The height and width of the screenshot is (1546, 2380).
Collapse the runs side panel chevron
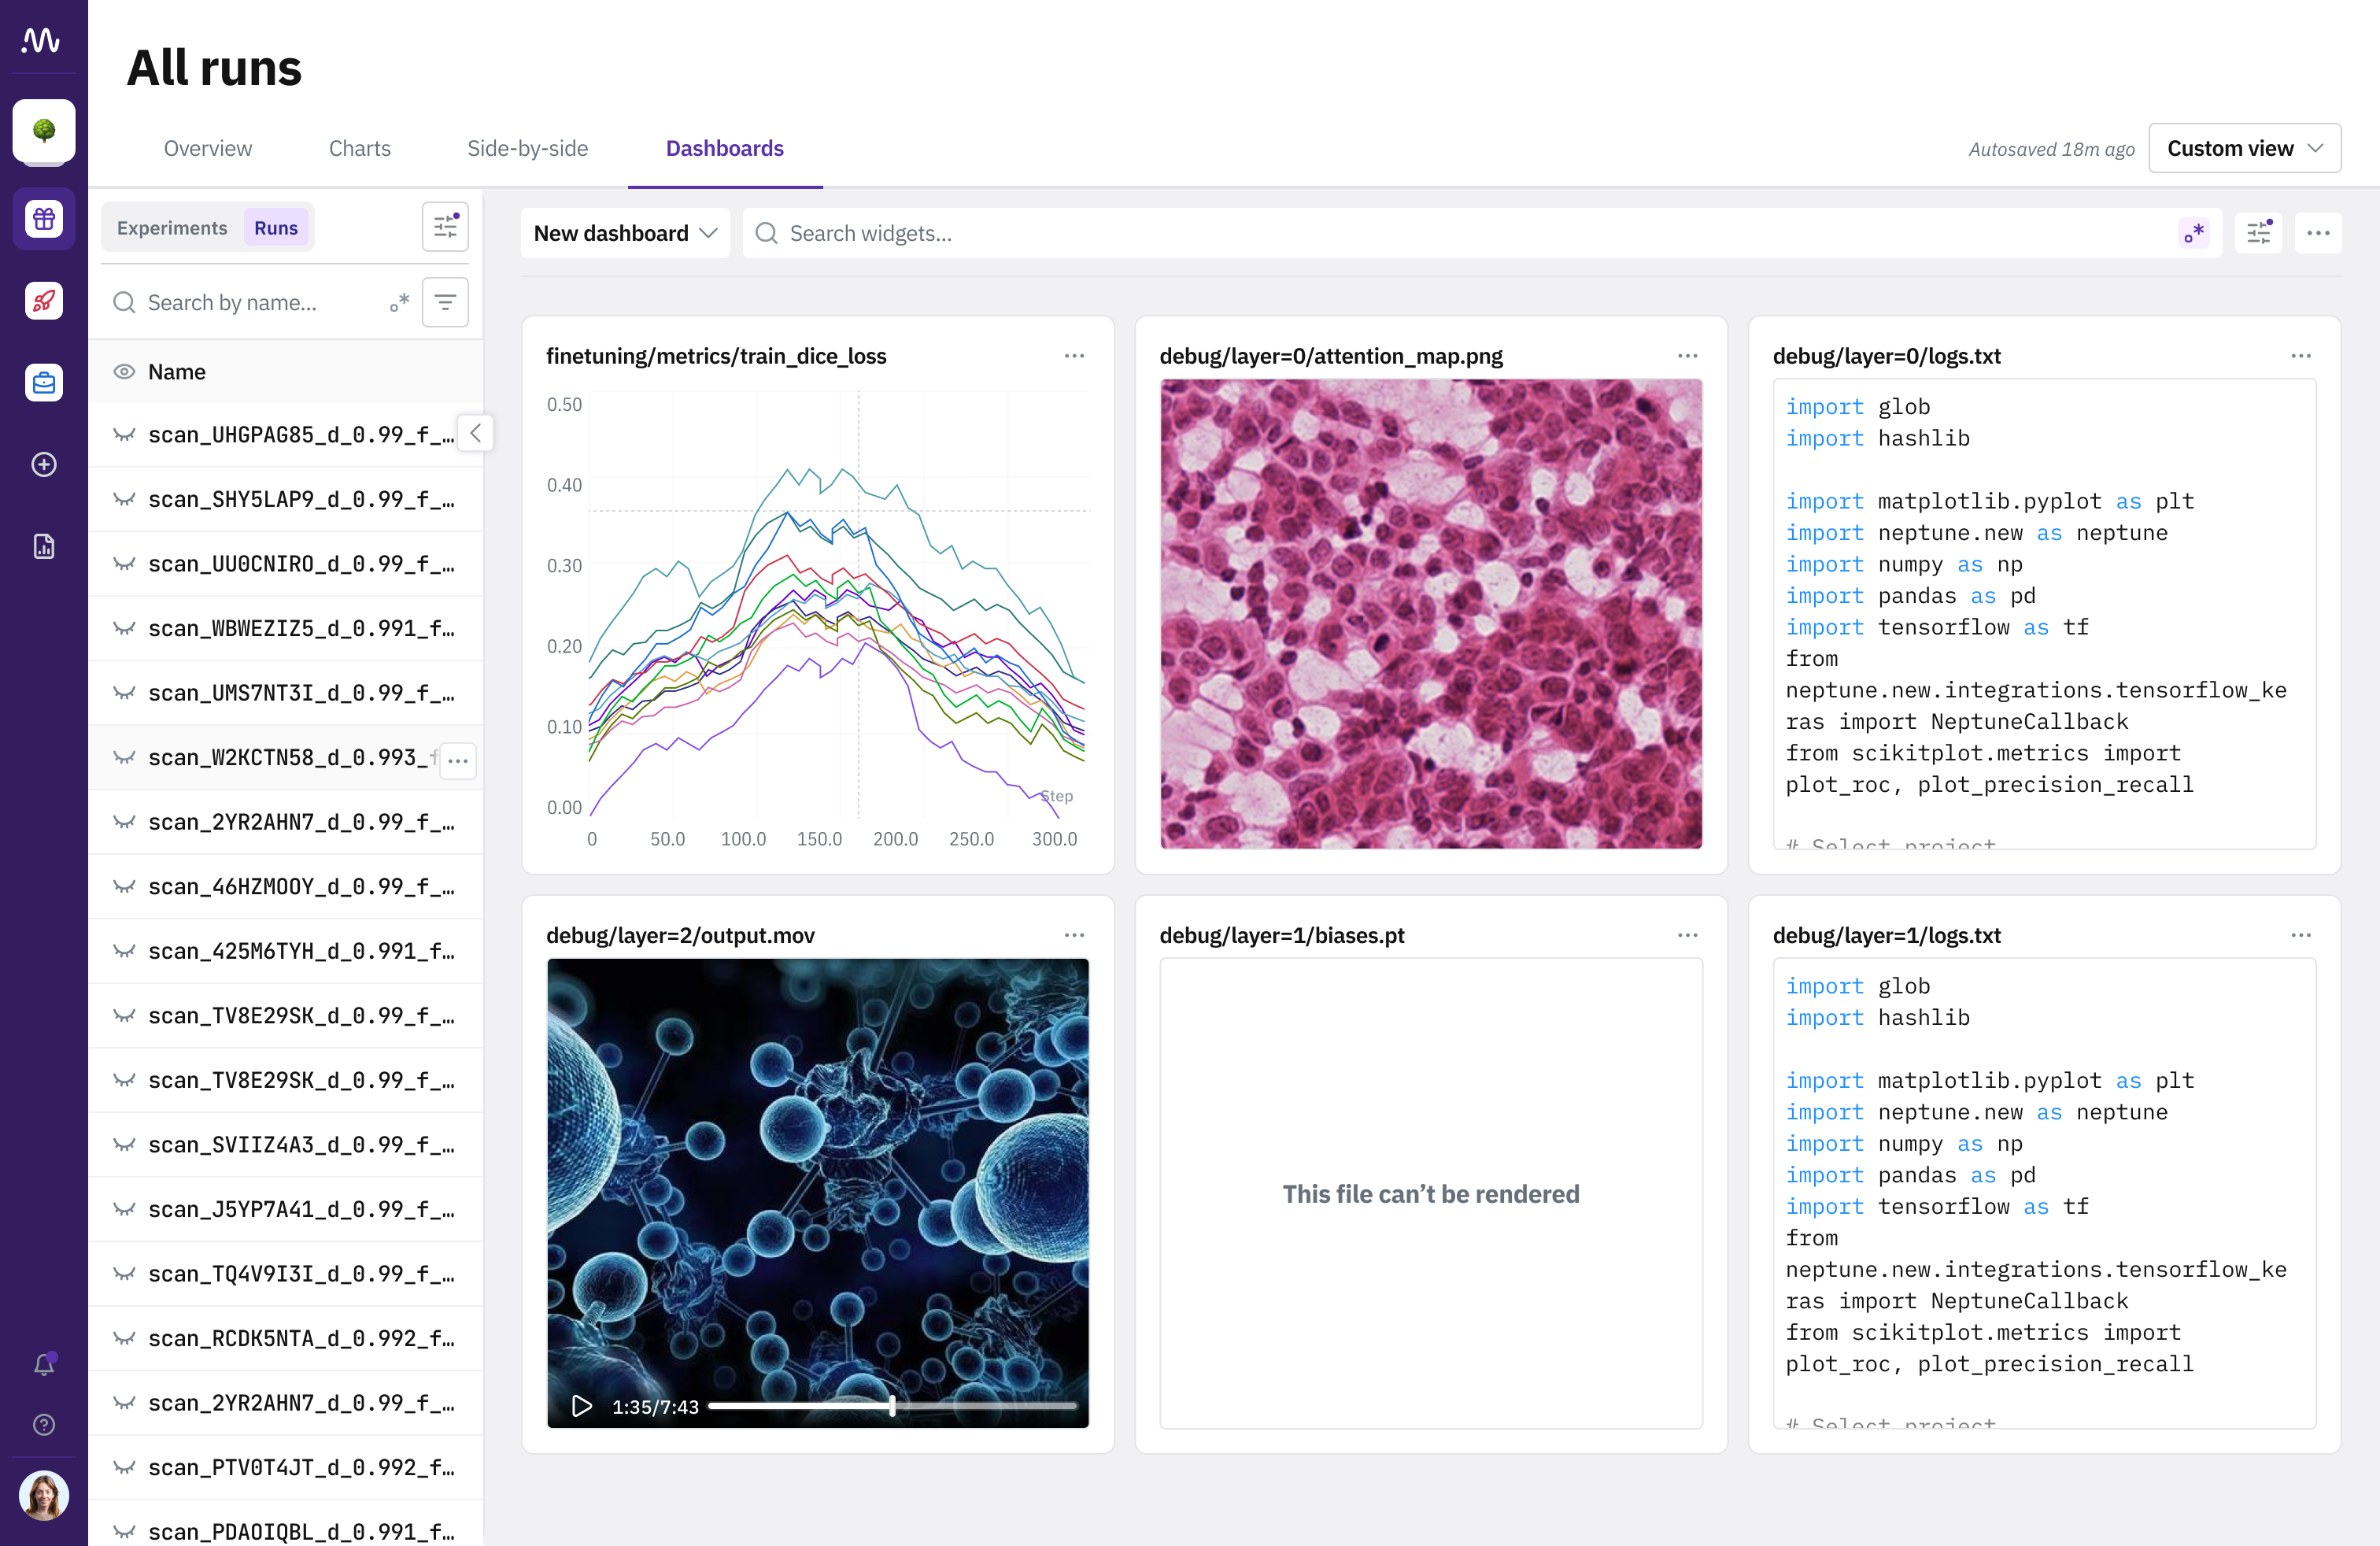coord(476,433)
